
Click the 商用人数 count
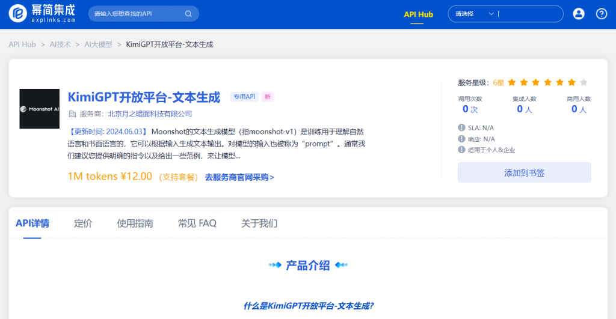point(579,109)
